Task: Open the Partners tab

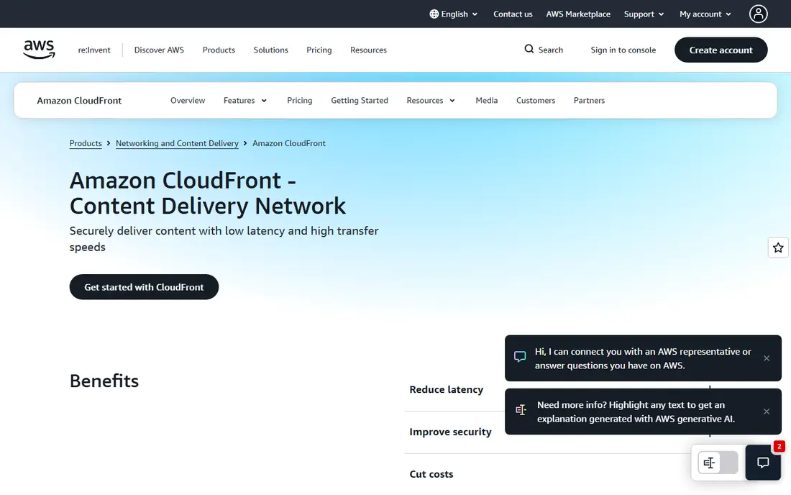Action: (x=589, y=101)
